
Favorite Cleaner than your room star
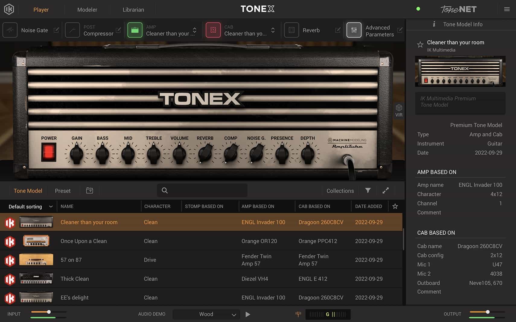click(x=420, y=45)
